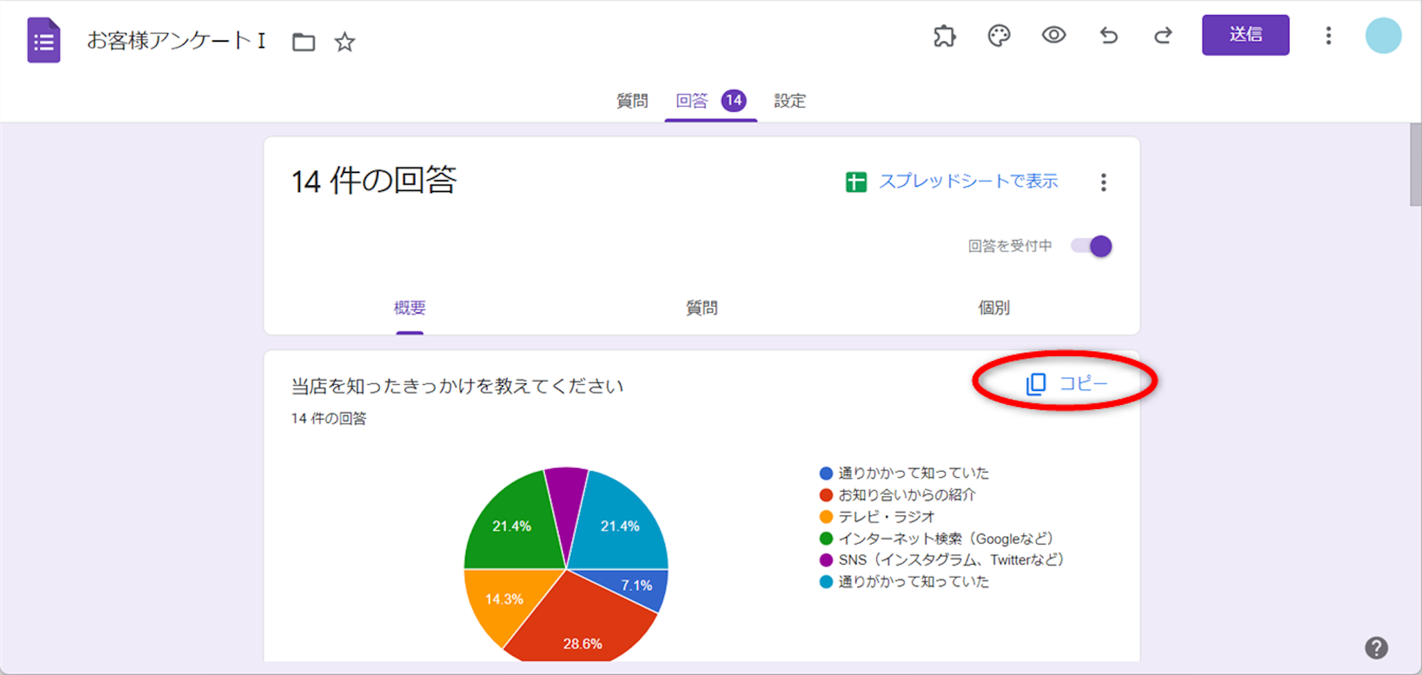Screen dimensions: 1422x675
Task: Switch to the 設定 tab
Action: point(789,101)
